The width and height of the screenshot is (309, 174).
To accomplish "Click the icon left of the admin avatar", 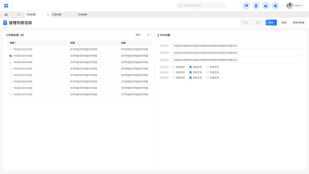I will pyautogui.click(x=275, y=6).
